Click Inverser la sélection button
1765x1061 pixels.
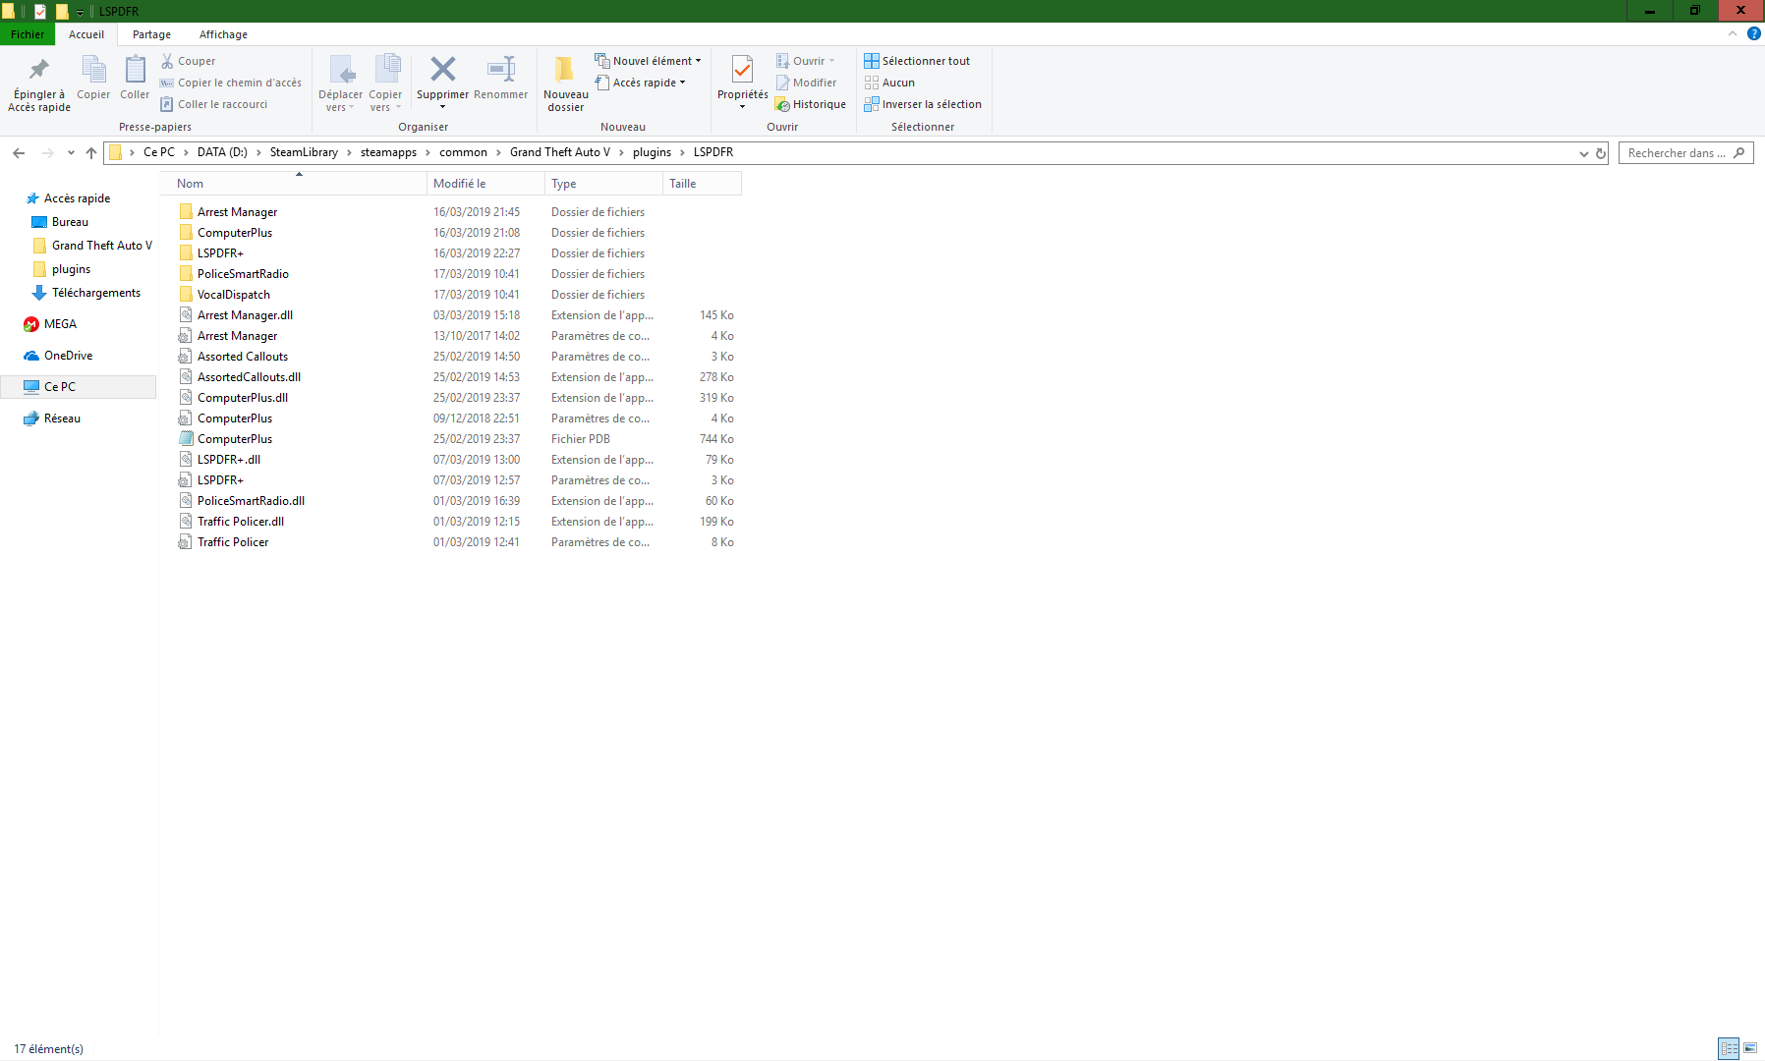923,104
